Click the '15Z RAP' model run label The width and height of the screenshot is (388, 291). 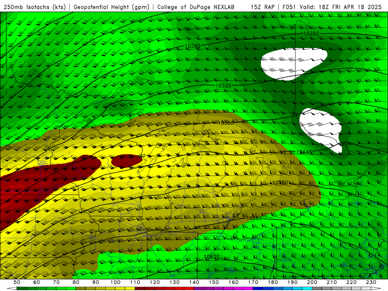262,7
